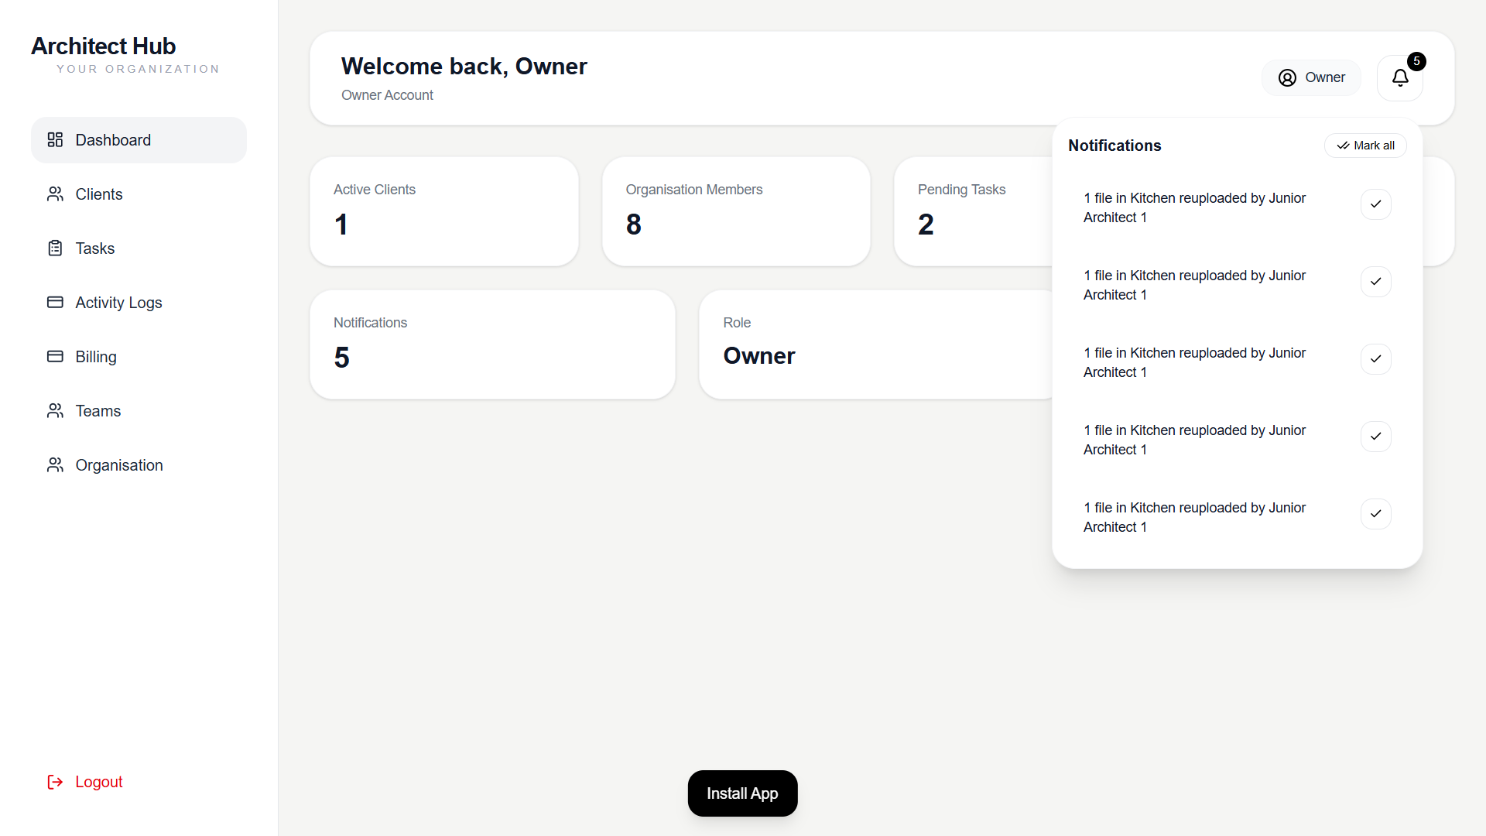Click the Notifications panel heading
Image resolution: width=1486 pixels, height=836 pixels.
[1114, 146]
